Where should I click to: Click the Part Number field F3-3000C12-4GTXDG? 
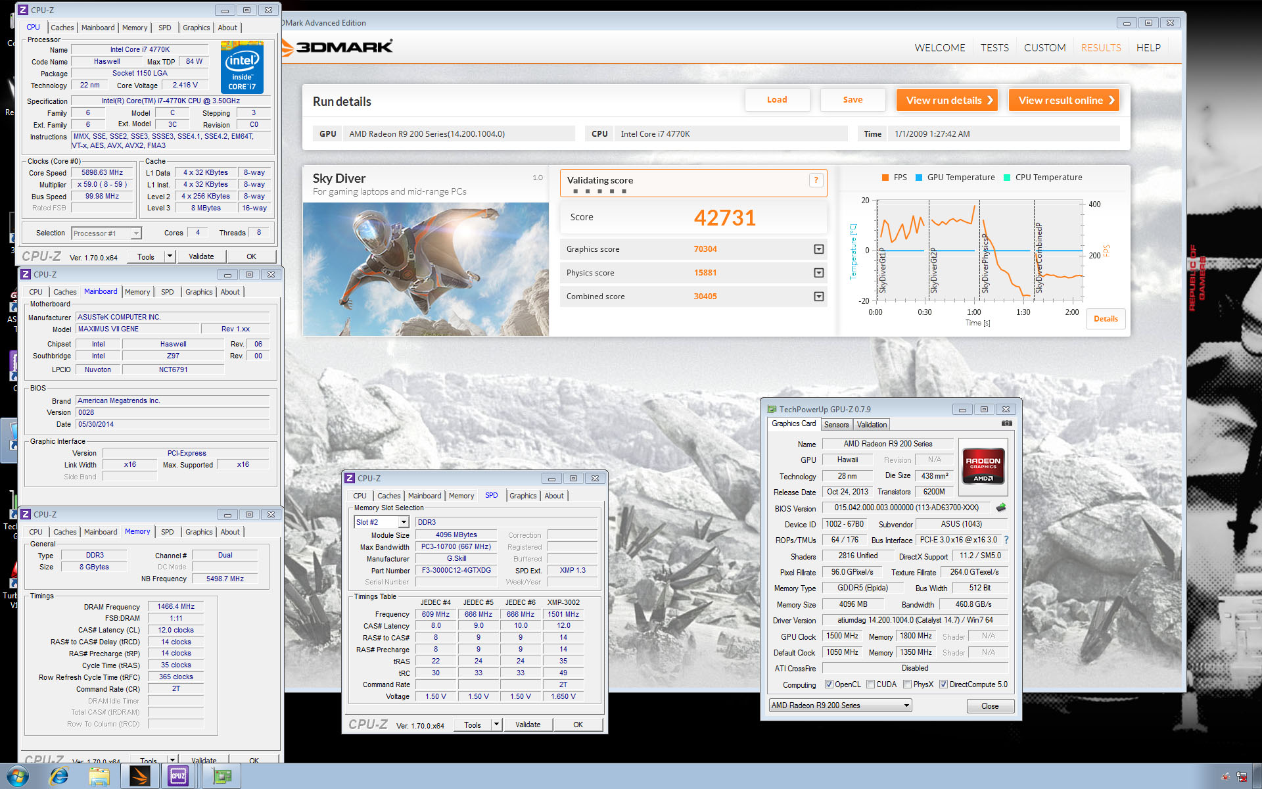[456, 571]
